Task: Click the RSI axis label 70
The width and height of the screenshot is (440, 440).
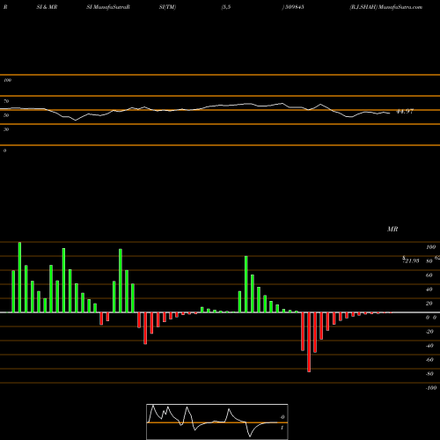Action: (6, 101)
